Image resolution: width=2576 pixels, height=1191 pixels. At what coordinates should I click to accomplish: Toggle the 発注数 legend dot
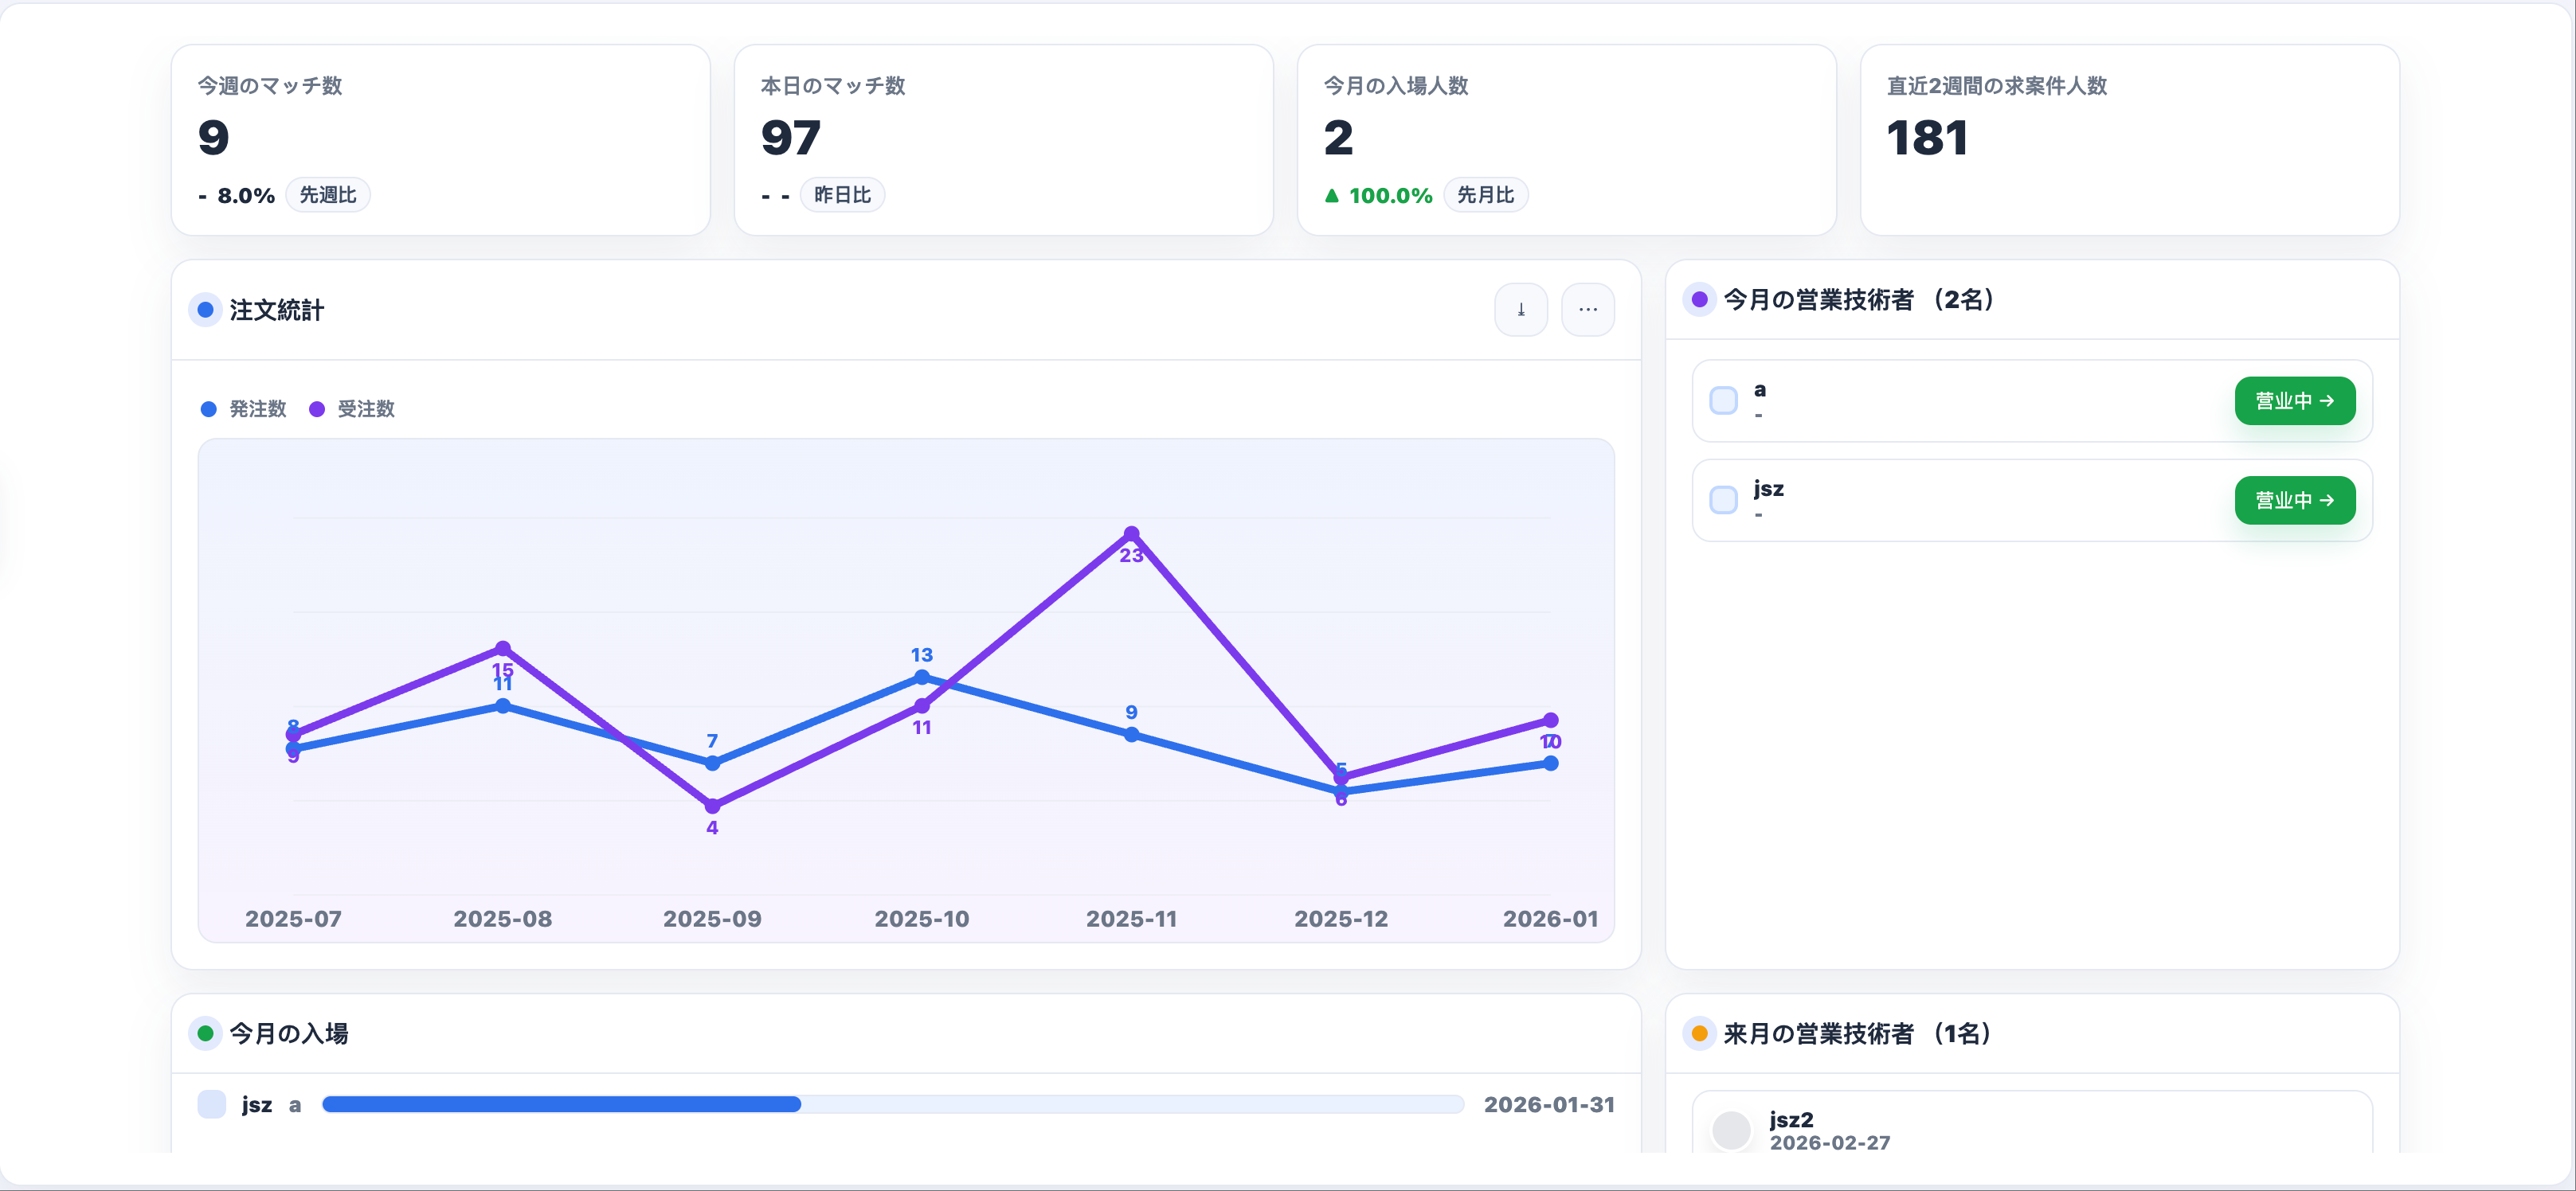coord(208,408)
